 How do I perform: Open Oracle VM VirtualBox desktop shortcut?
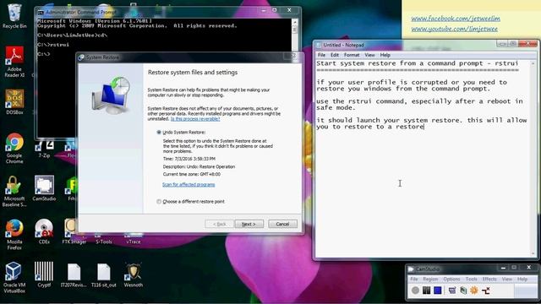14,278
